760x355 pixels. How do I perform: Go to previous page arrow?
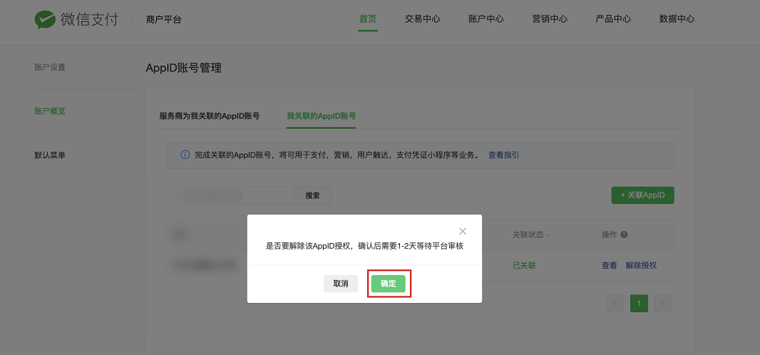(x=615, y=304)
